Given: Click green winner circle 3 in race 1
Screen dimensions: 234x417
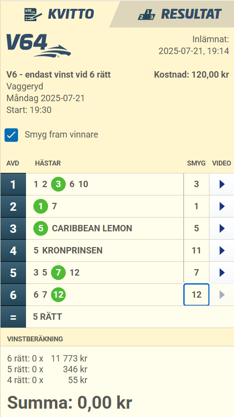Looking at the screenshot, I should point(58,184).
